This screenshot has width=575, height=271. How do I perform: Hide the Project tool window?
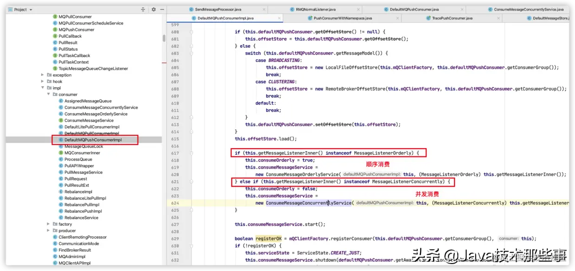coord(161,9)
